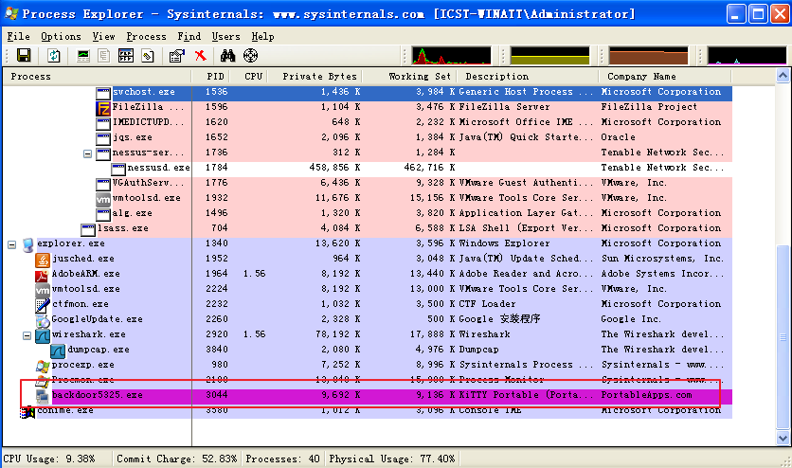Click the ctfmon.exe pen icon
Image resolution: width=792 pixels, height=468 pixels.
pyautogui.click(x=43, y=305)
